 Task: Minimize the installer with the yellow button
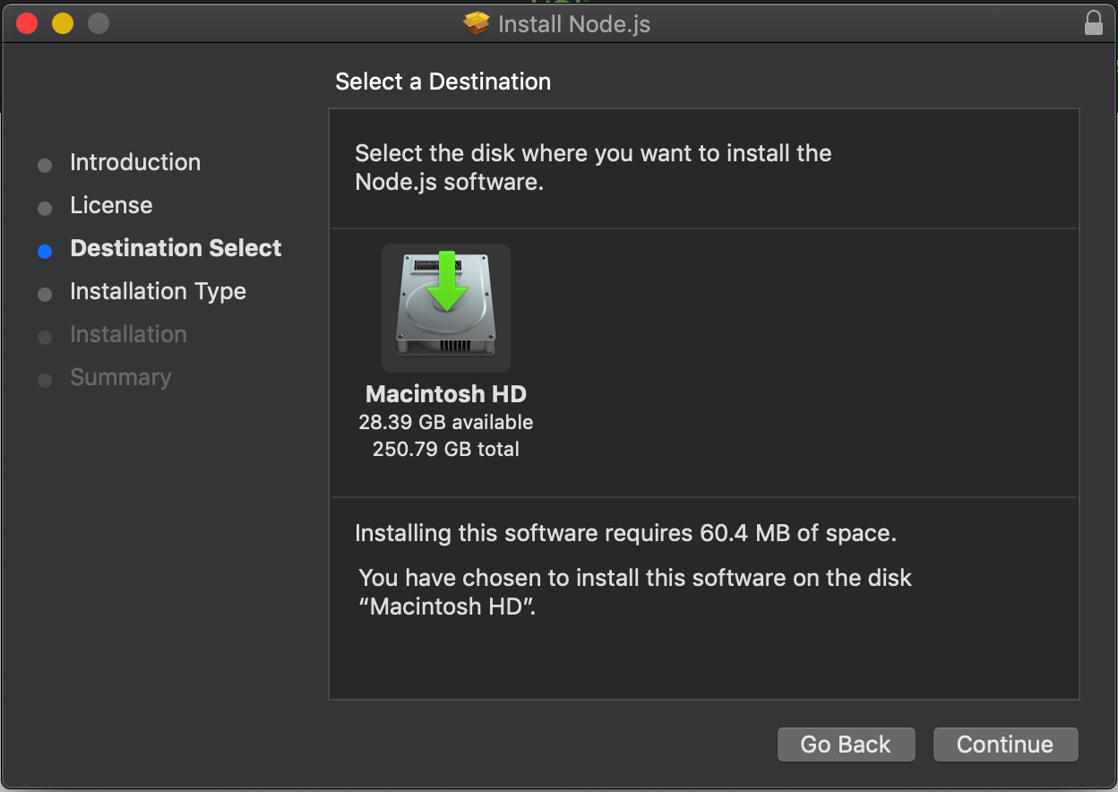(63, 23)
